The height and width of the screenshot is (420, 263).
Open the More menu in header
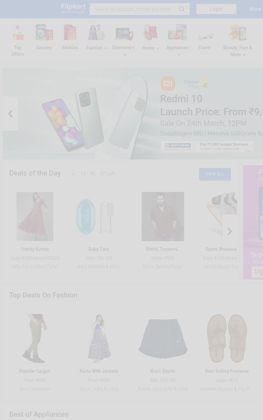tap(255, 9)
